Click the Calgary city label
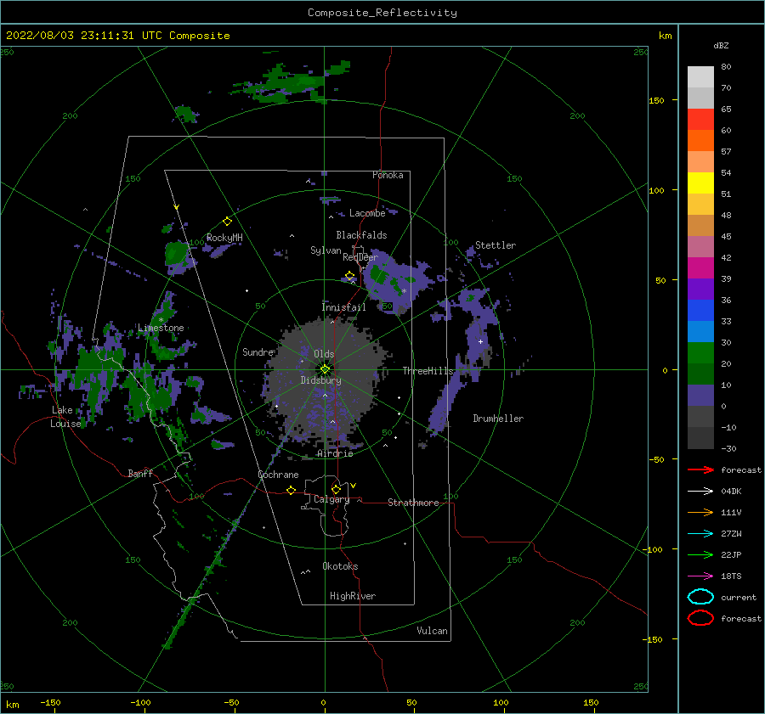This screenshot has height=714, width=765. [x=331, y=499]
